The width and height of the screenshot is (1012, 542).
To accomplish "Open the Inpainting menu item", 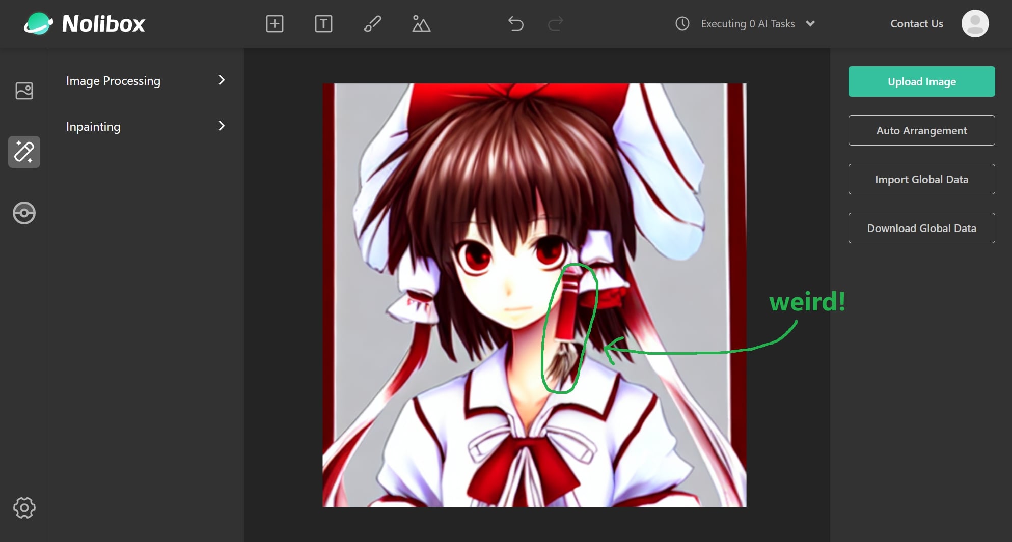I will coord(146,126).
